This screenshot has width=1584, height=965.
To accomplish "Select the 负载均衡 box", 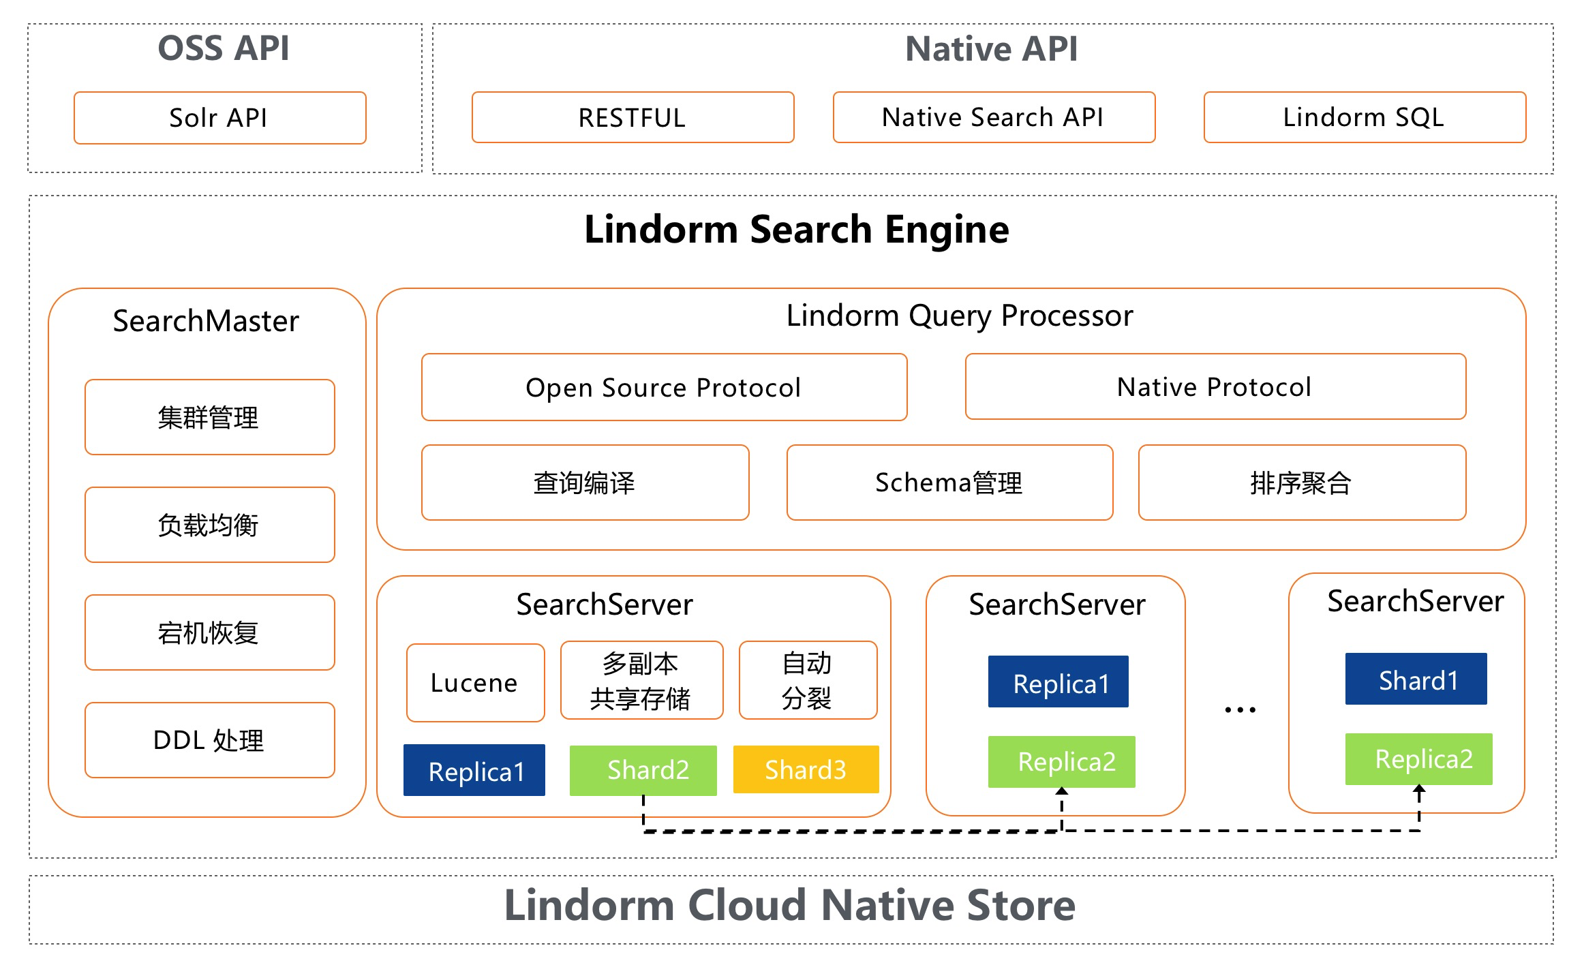I will pos(209,525).
